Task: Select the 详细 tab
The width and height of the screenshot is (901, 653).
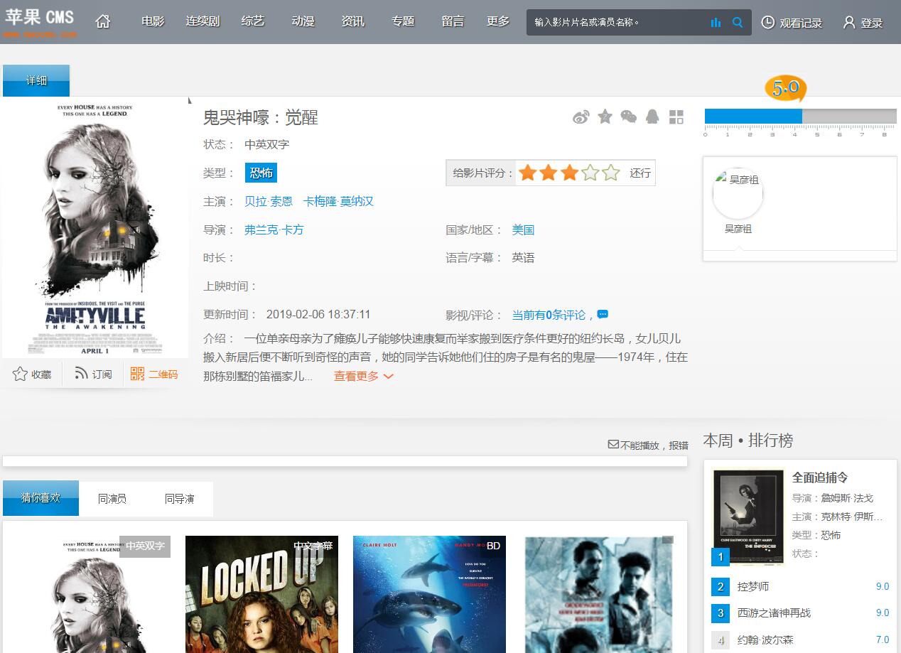Action: coord(36,80)
